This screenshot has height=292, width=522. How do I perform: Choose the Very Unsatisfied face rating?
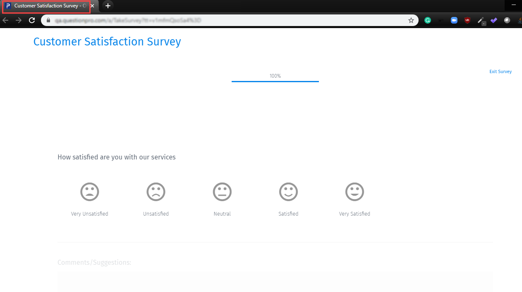tap(90, 192)
